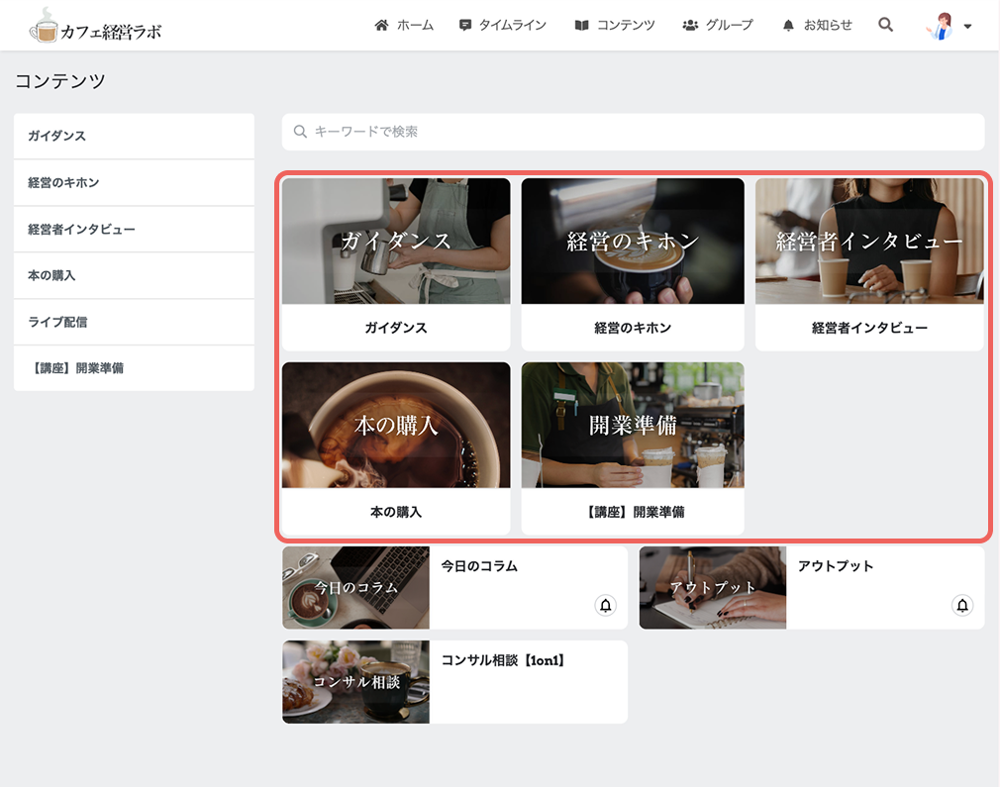Click the キーワードで検索 search field
Viewport: 1000px width, 787px height.
(x=634, y=132)
